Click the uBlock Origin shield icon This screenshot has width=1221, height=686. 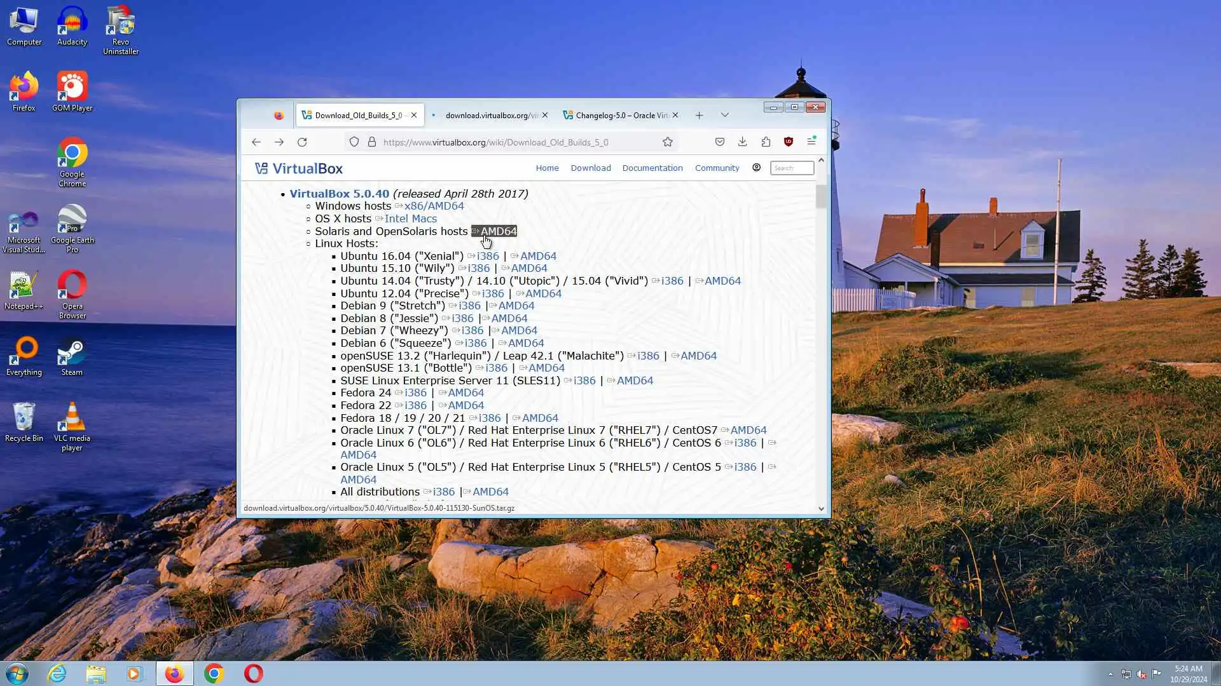789,142
